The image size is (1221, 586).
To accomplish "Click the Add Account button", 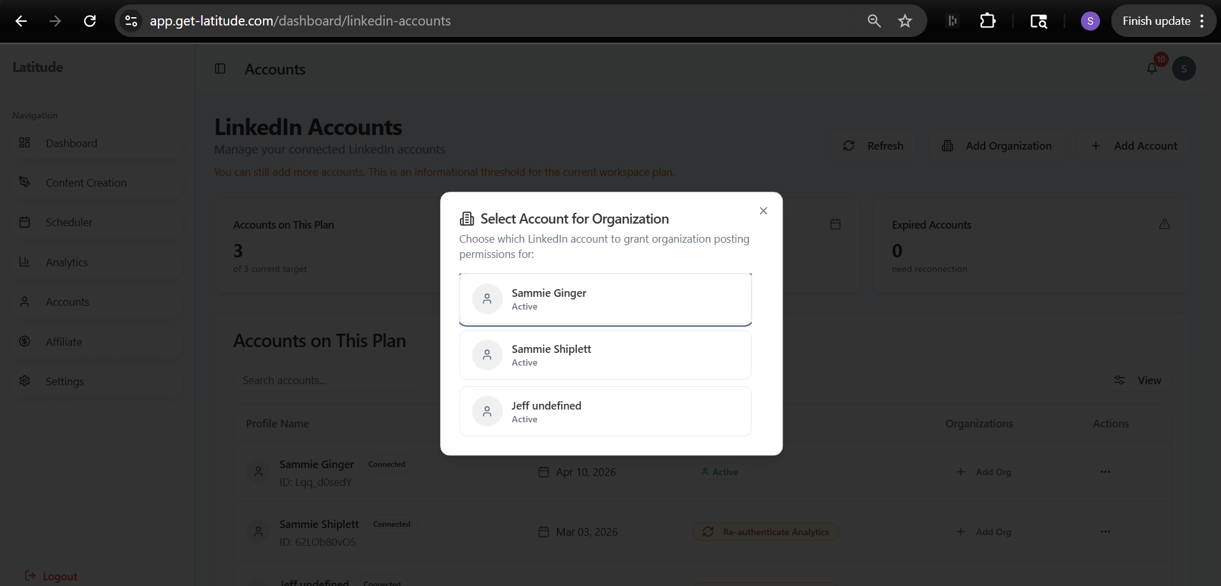I will 1134,146.
